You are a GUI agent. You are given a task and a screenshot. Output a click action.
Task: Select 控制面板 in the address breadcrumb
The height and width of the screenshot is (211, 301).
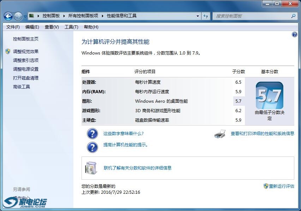[x=51, y=16]
